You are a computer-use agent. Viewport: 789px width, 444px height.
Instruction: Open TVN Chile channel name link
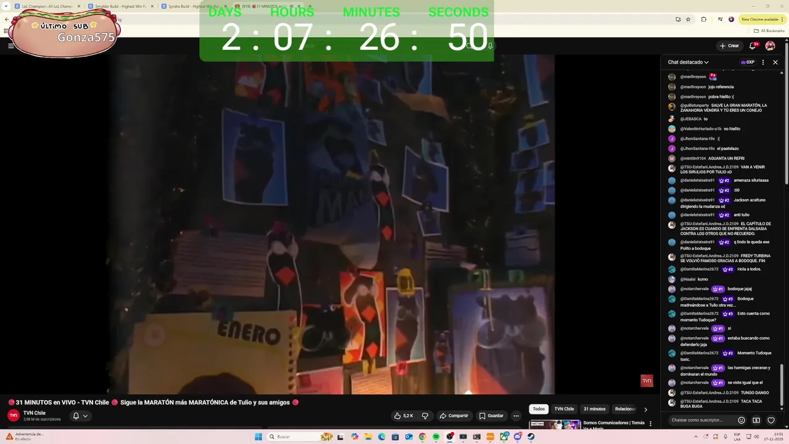tap(35, 413)
